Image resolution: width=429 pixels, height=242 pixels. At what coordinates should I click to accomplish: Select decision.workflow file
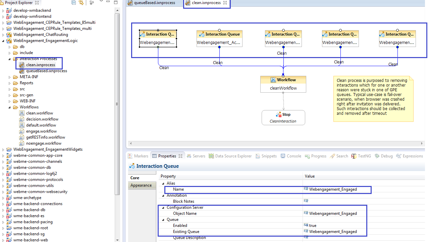click(42, 119)
